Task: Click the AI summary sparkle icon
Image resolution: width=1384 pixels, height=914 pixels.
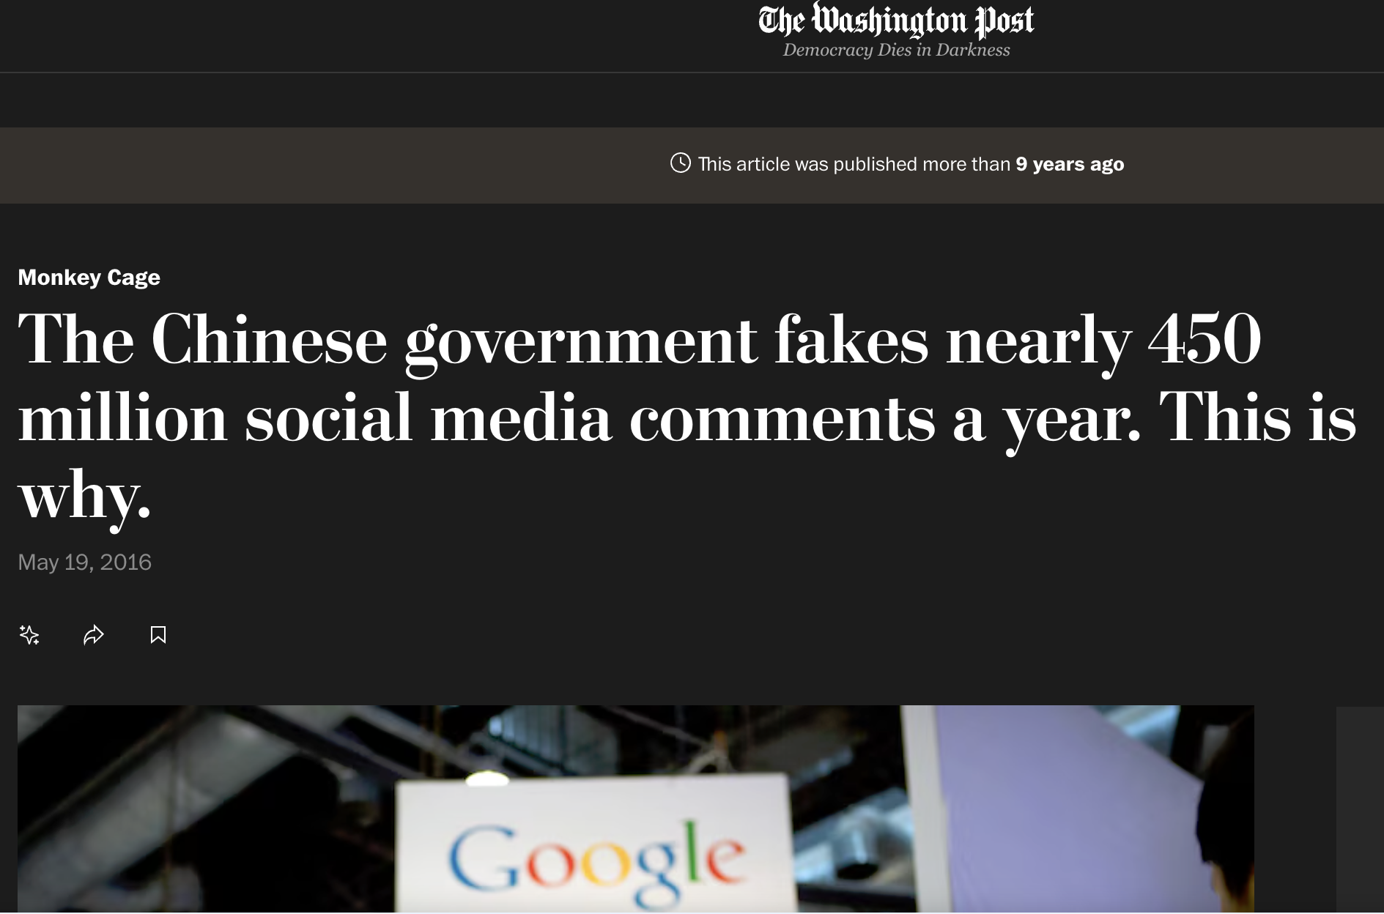Action: click(x=29, y=634)
